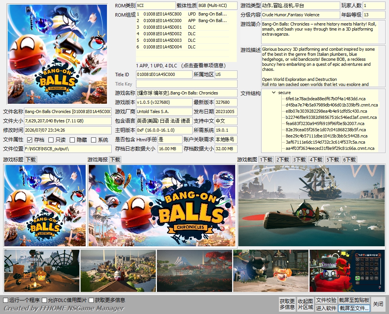Click the 所属地区 field showing US
The image size is (389, 314).
click(x=226, y=75)
